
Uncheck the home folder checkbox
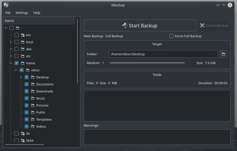(17, 63)
